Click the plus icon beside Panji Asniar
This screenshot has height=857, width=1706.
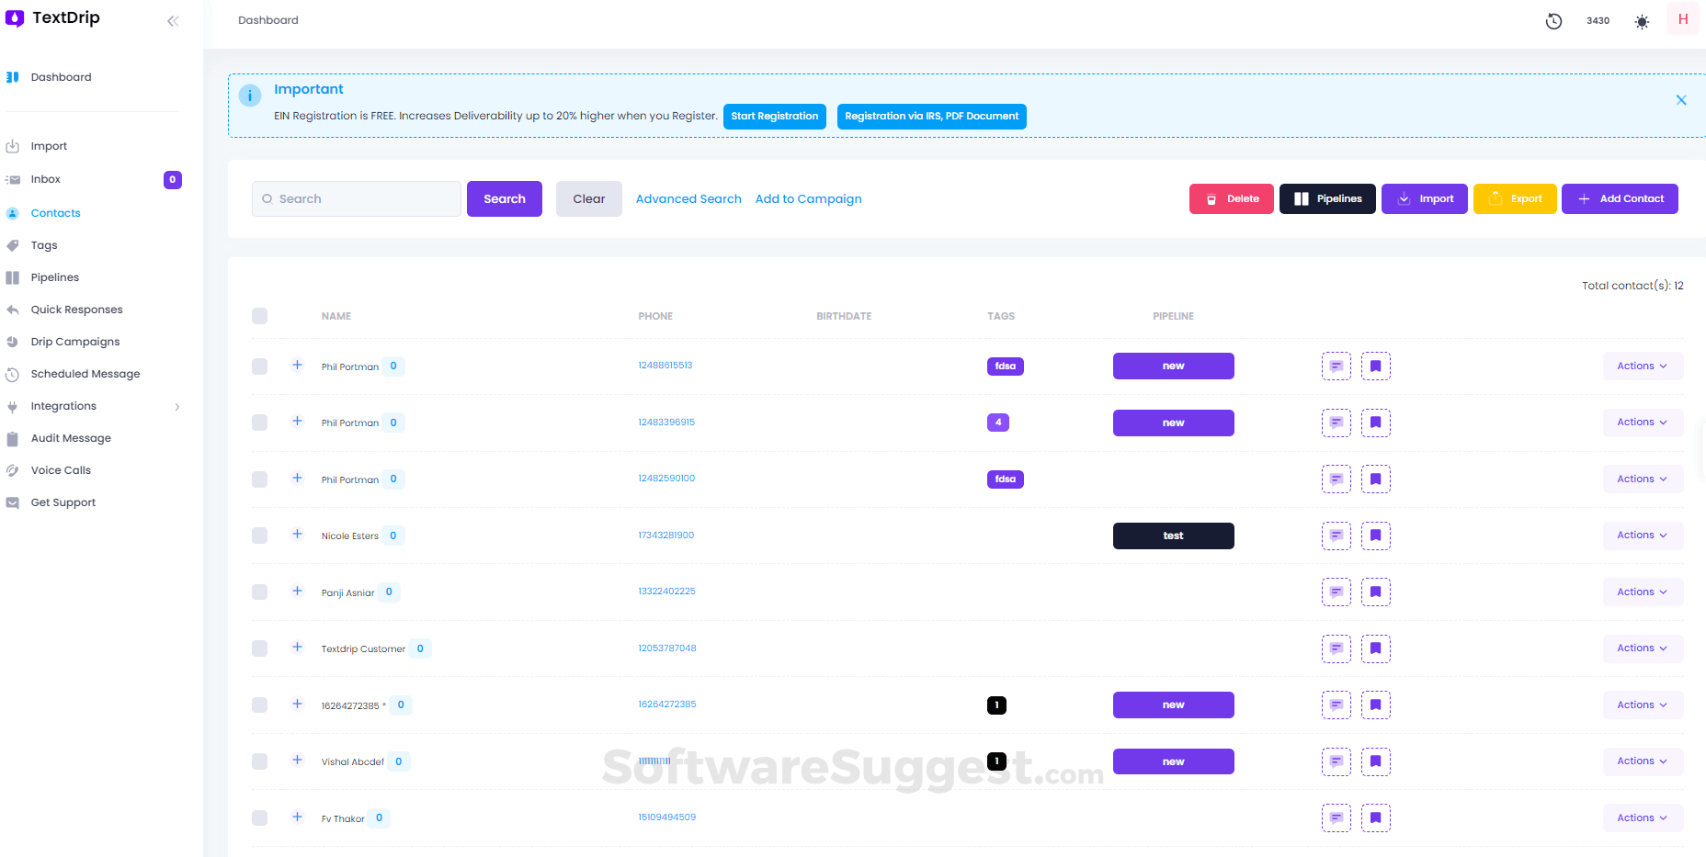(x=297, y=592)
